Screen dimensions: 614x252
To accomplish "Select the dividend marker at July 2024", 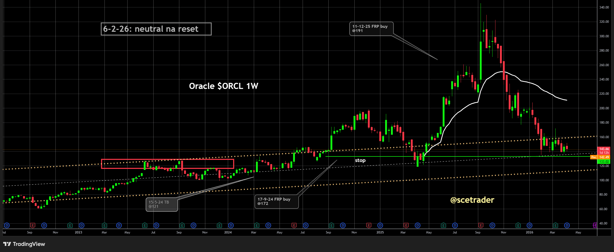I will coord(306,225).
